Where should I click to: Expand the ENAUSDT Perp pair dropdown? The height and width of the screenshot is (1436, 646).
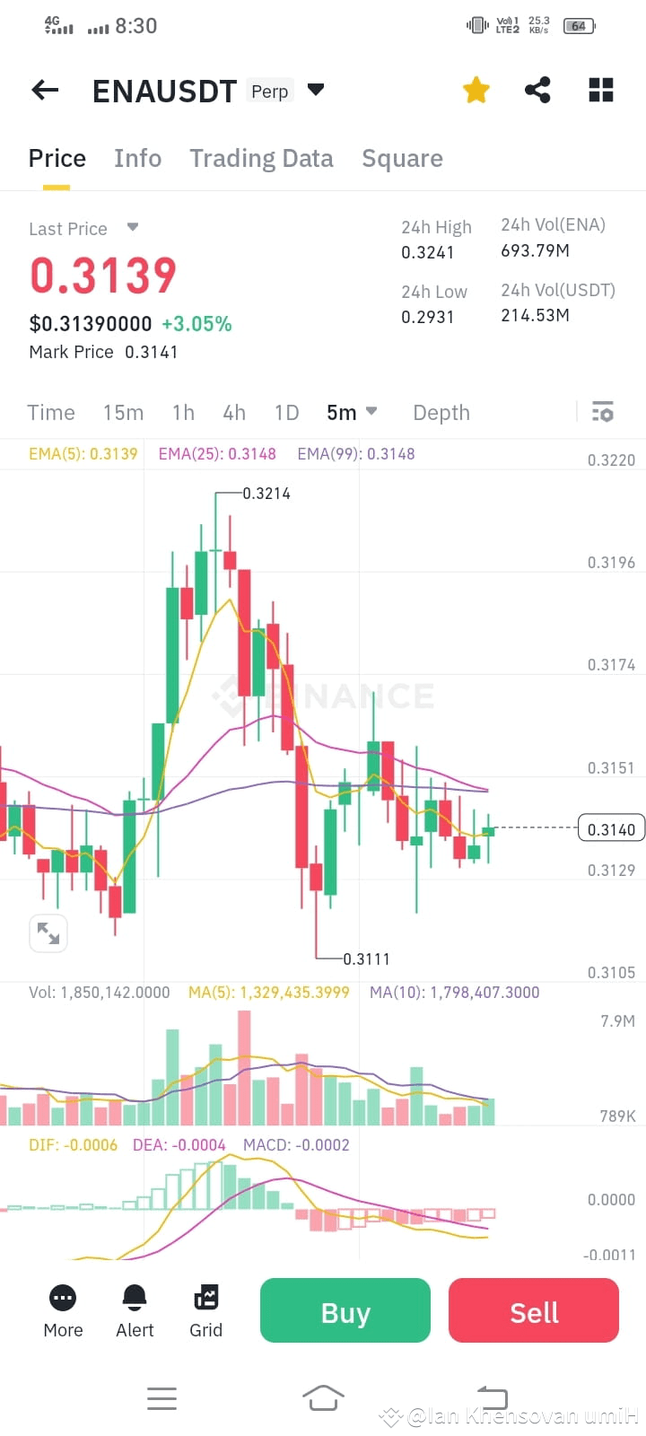[315, 90]
